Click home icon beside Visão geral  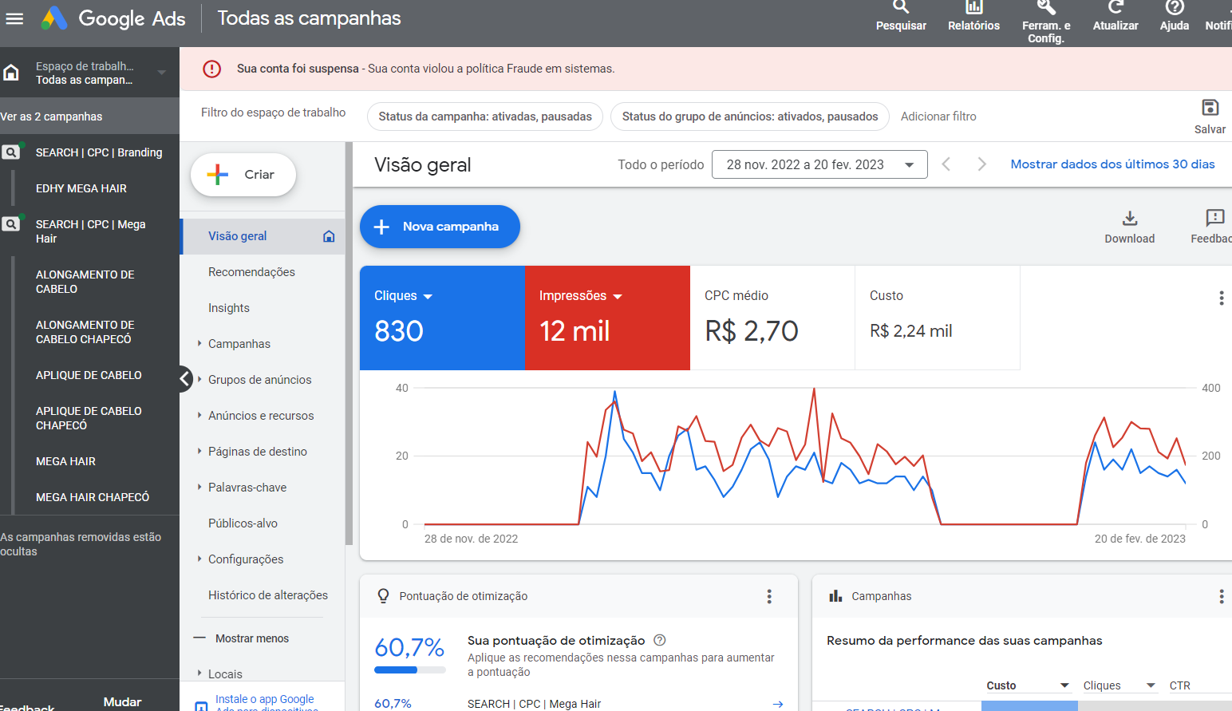(x=329, y=236)
